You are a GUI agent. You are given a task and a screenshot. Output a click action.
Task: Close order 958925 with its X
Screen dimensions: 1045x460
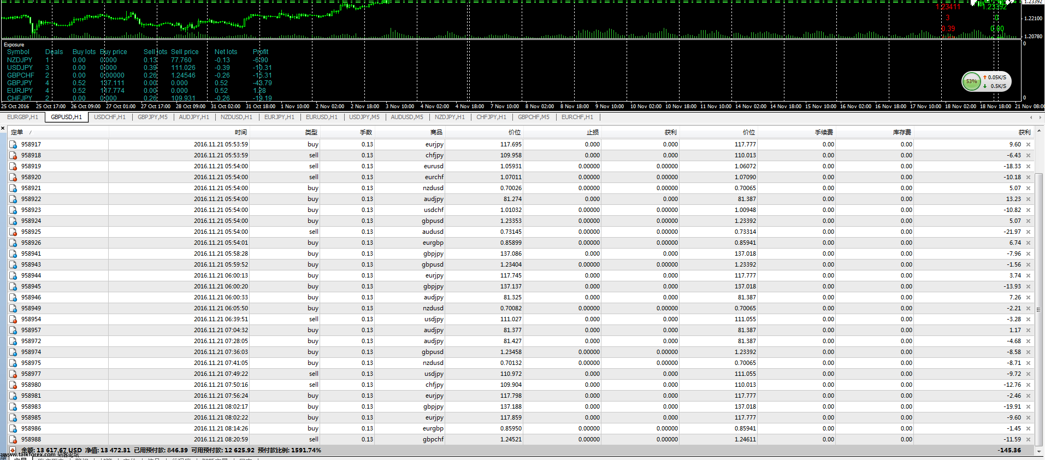(x=1028, y=232)
